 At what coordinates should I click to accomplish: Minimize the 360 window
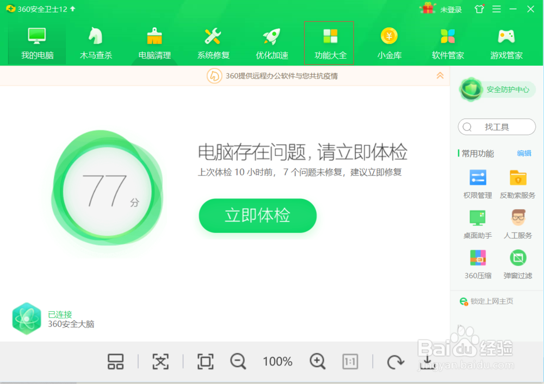coord(513,9)
